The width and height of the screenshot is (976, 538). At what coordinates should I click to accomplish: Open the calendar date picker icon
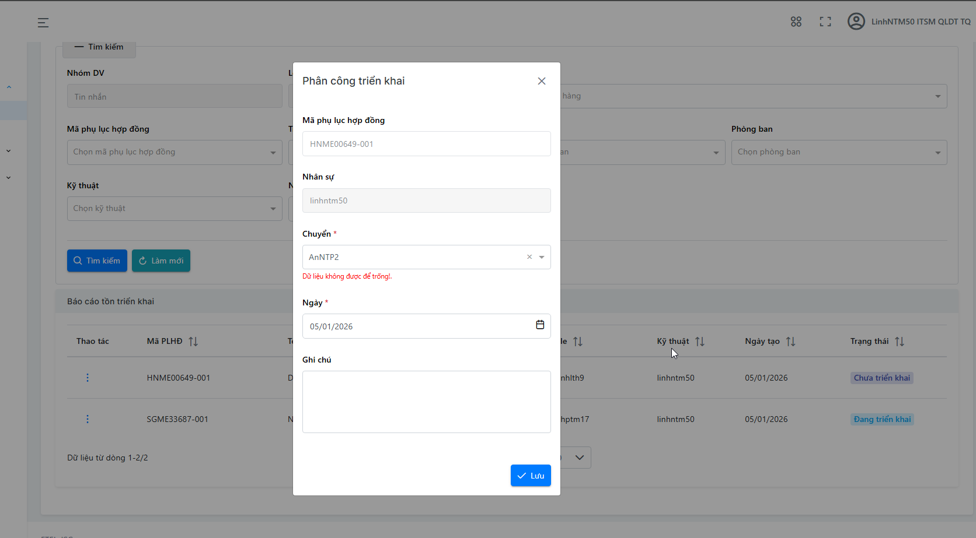coord(540,325)
